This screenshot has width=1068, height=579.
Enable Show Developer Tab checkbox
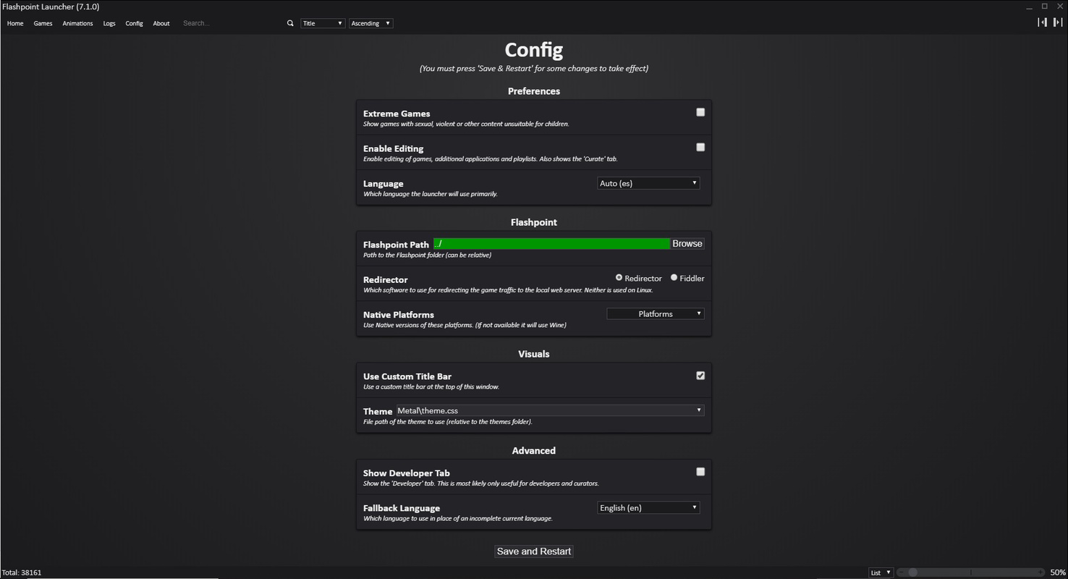pos(700,472)
